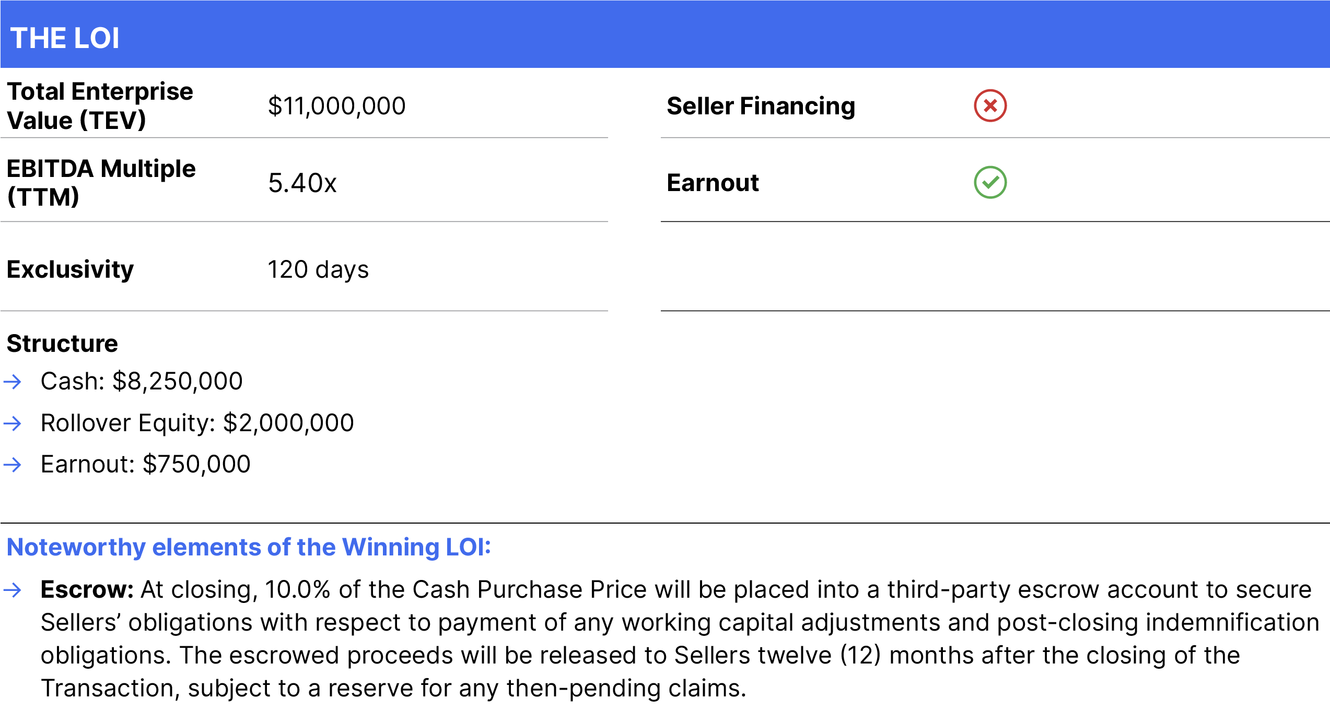This screenshot has width=1330, height=711.
Task: Click the Seller Financing label
Action: 761,106
